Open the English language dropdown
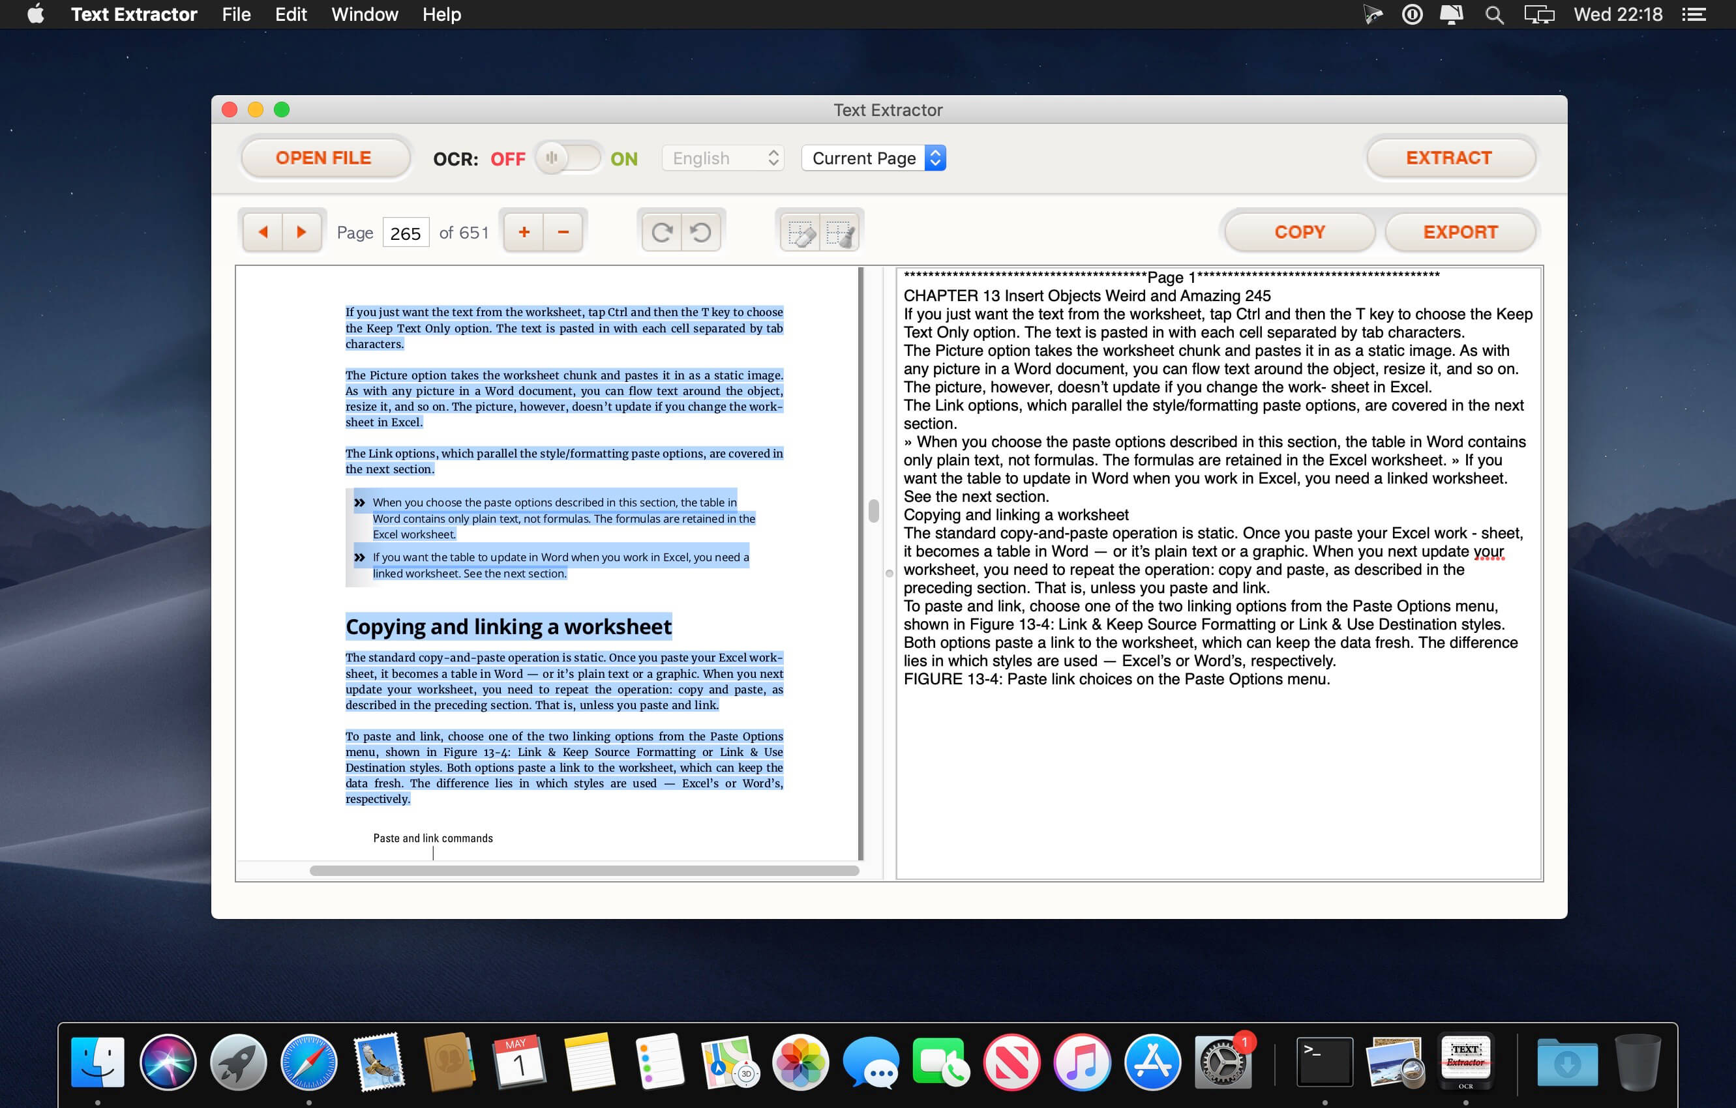This screenshot has height=1108, width=1736. (723, 158)
